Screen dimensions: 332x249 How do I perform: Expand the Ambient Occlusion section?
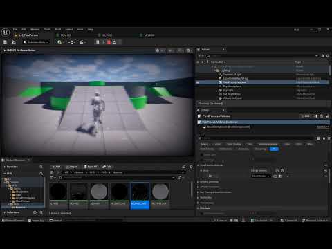[198, 187]
